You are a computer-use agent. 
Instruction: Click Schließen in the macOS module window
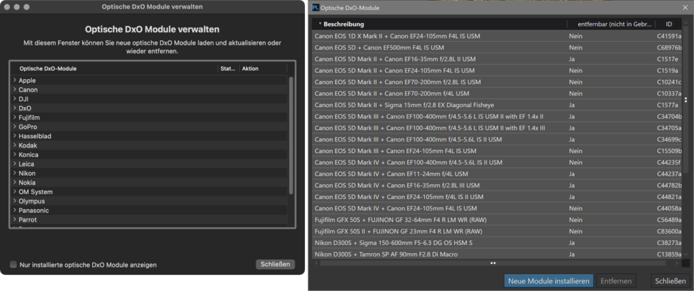275,264
